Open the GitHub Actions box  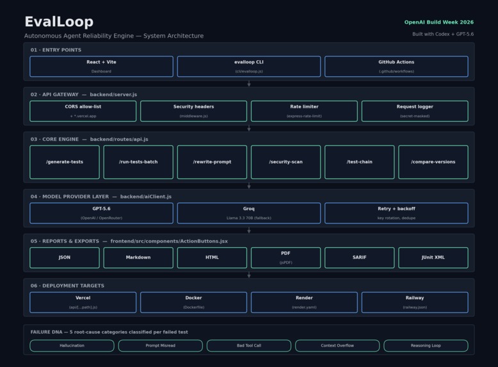coord(396,67)
